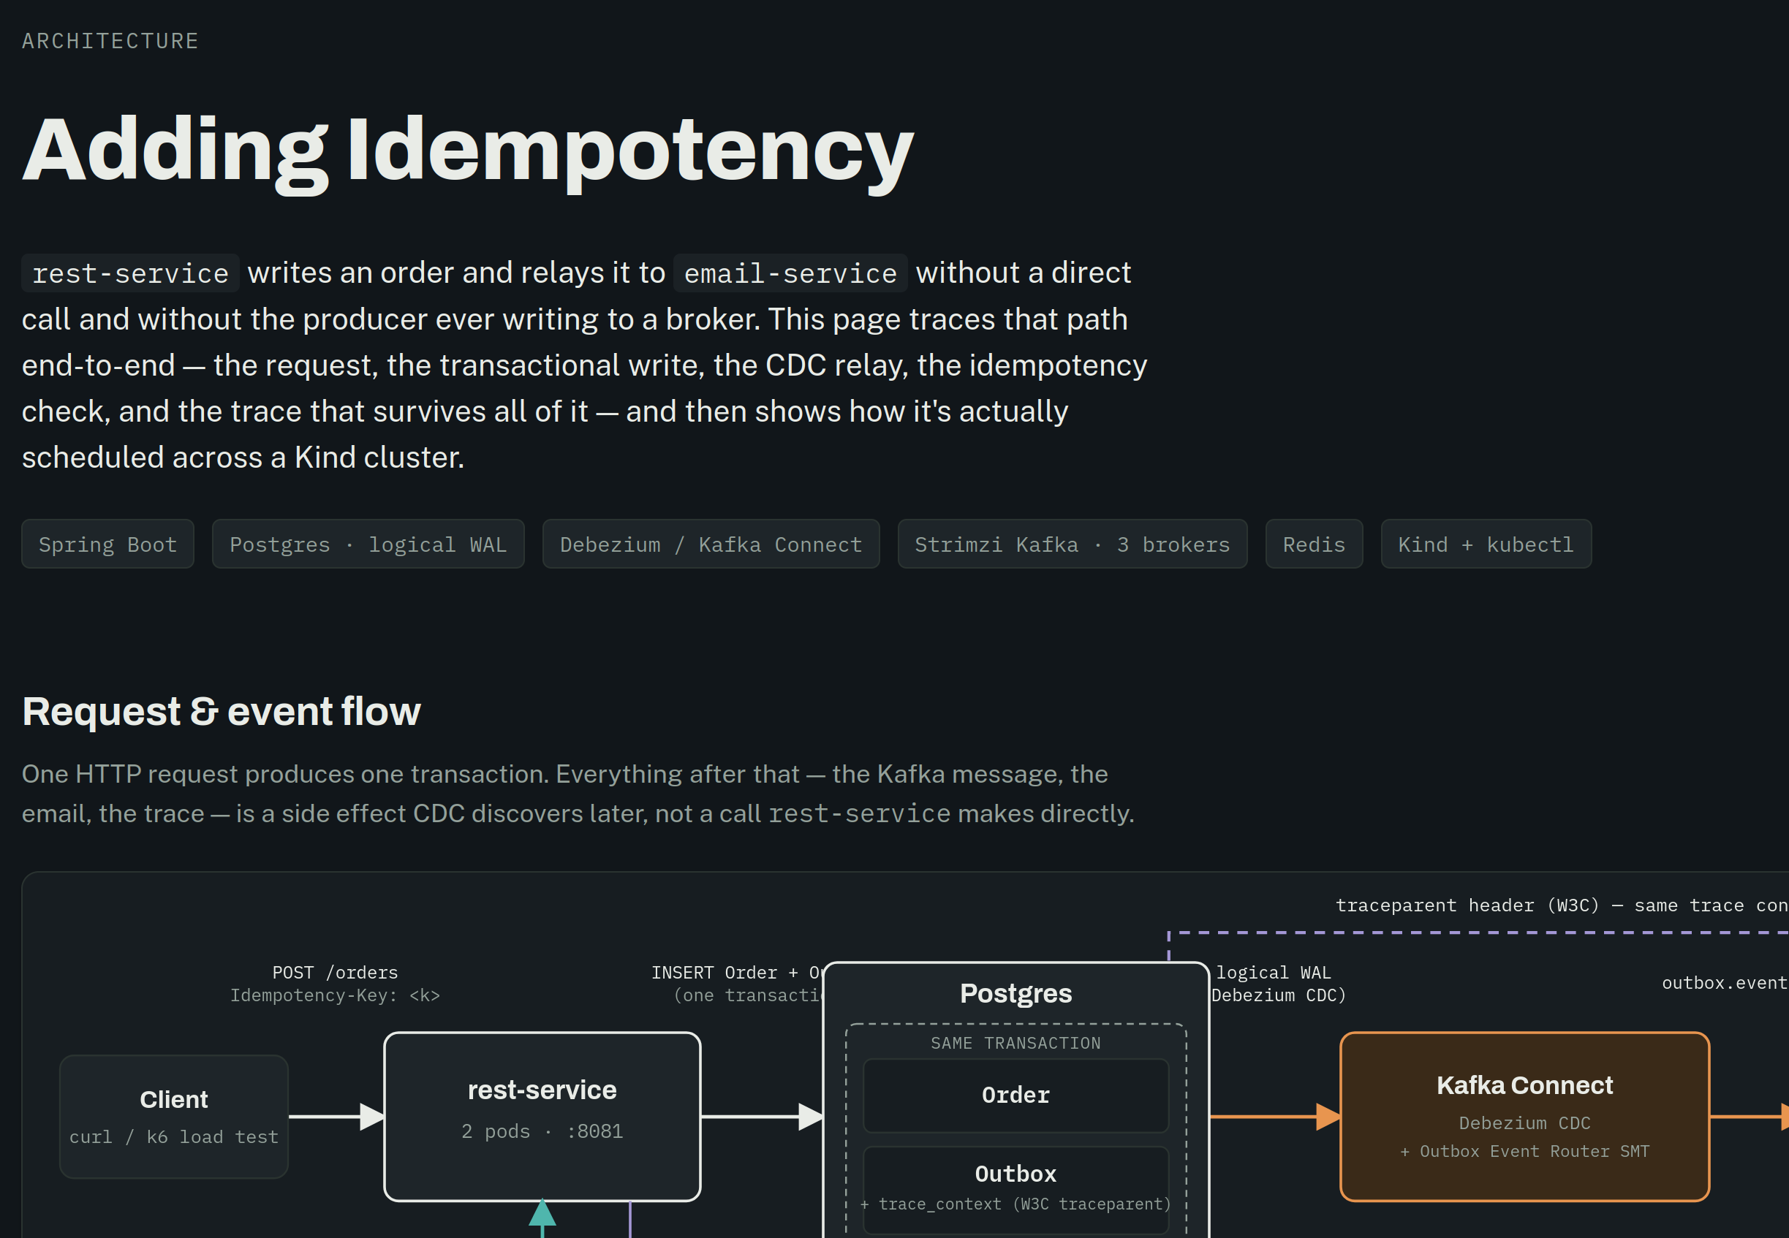Image resolution: width=1789 pixels, height=1238 pixels.
Task: Click the Client node in the diagram
Action: [x=174, y=1116]
